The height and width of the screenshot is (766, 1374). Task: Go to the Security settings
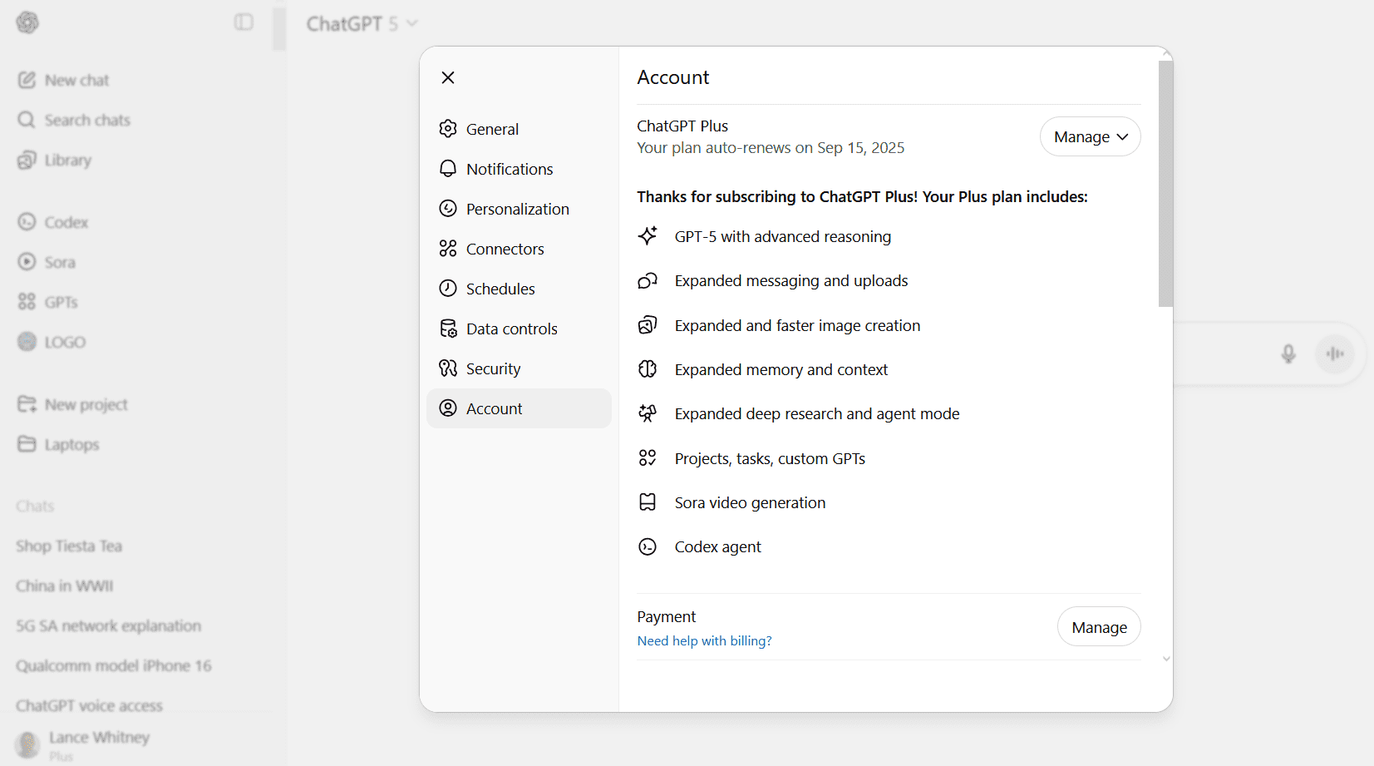click(493, 368)
